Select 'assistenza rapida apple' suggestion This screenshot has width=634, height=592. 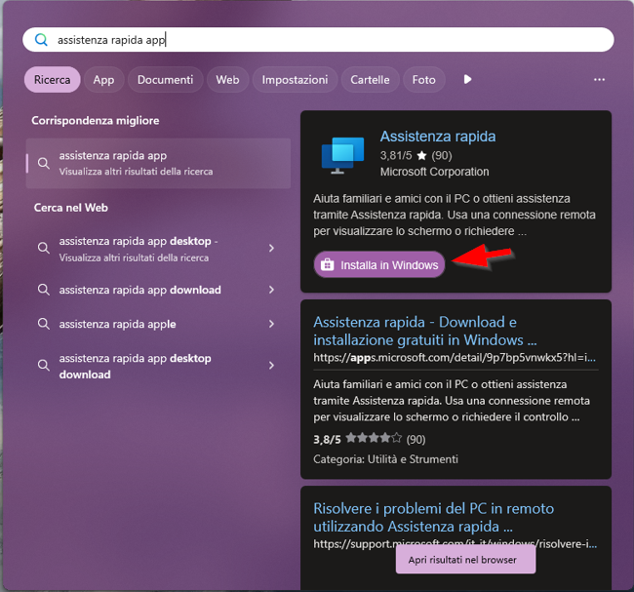click(x=158, y=324)
